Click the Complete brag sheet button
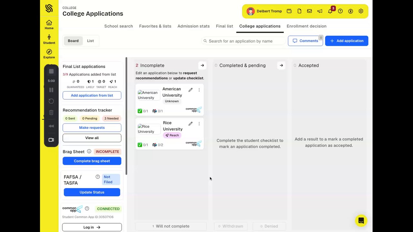 [92, 161]
